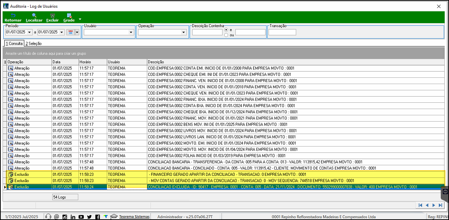Click Alteração icon in FINANC. VEN. row
449x220 pixels.
pyautogui.click(x=11, y=81)
